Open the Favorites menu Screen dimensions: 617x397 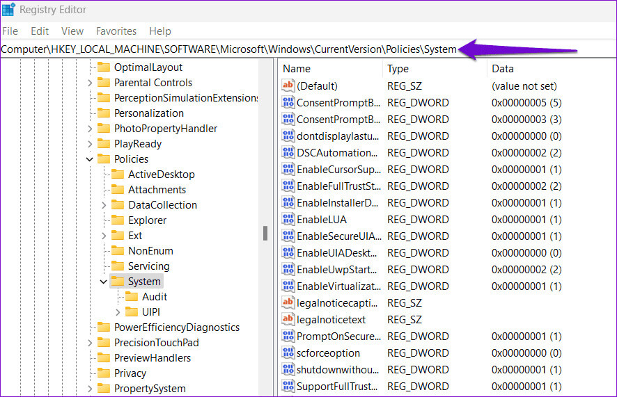[116, 31]
